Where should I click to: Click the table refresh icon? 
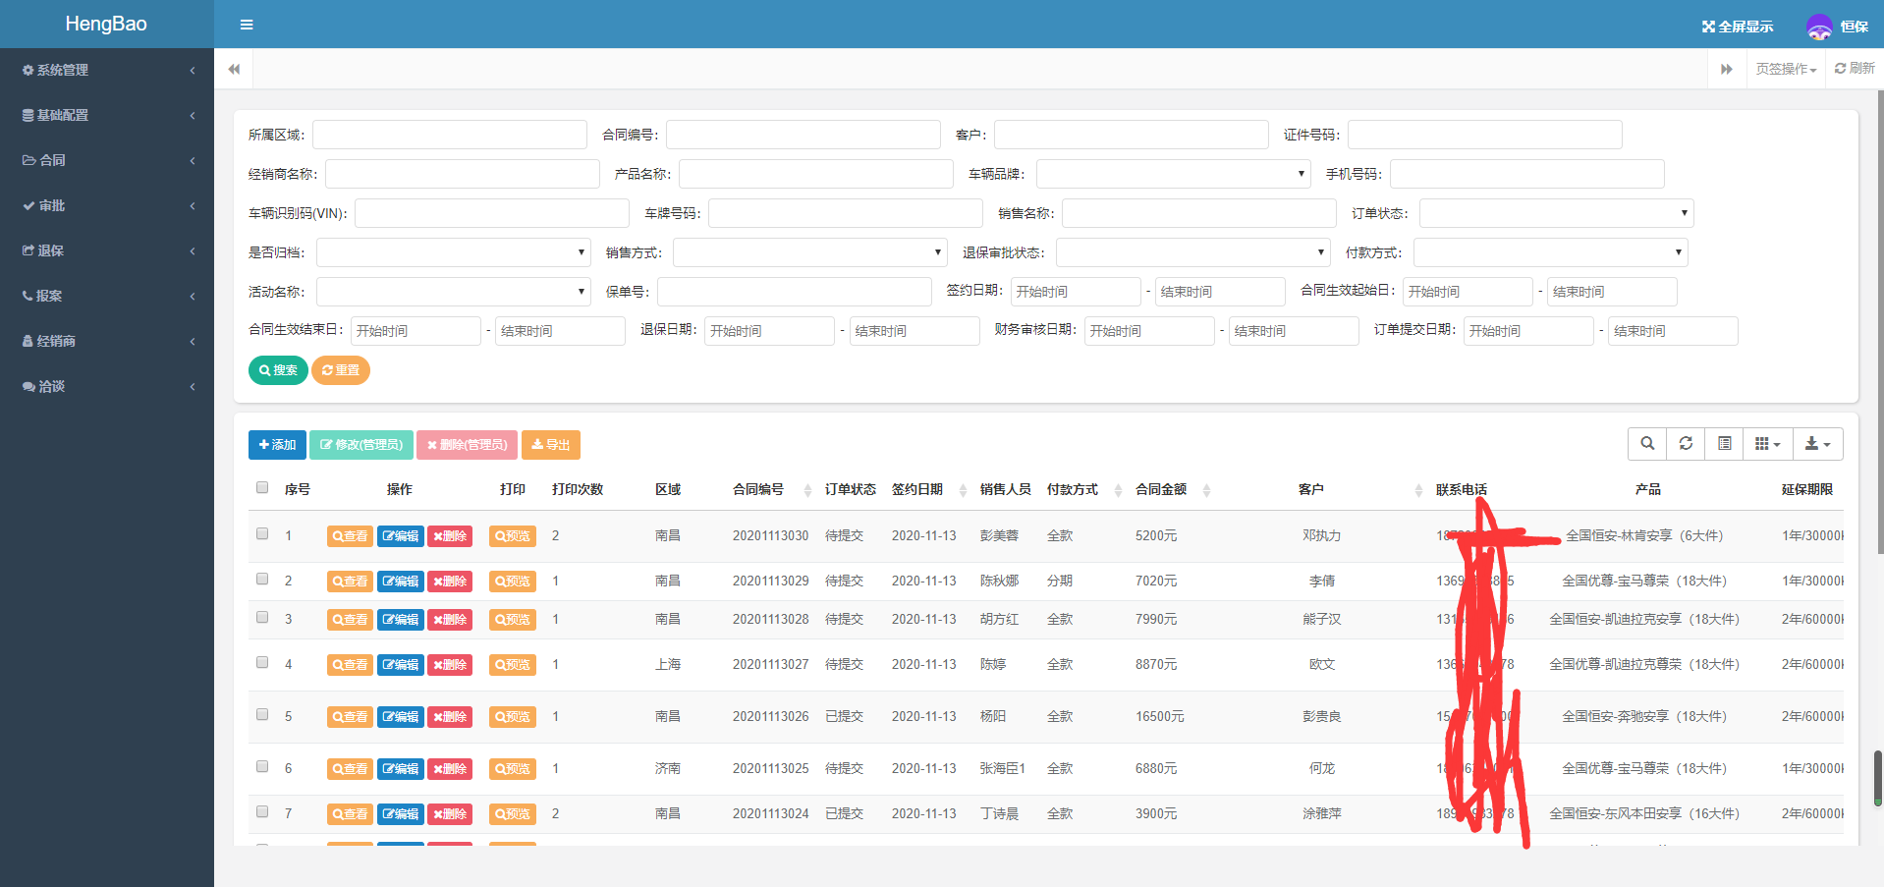[x=1686, y=444]
